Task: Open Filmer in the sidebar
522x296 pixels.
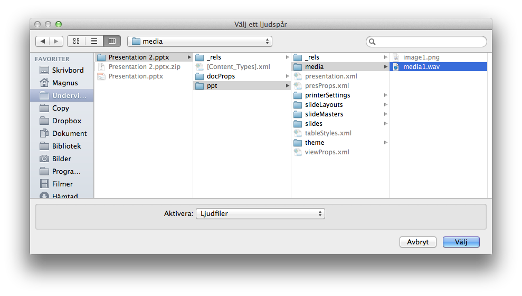Action: [62, 184]
